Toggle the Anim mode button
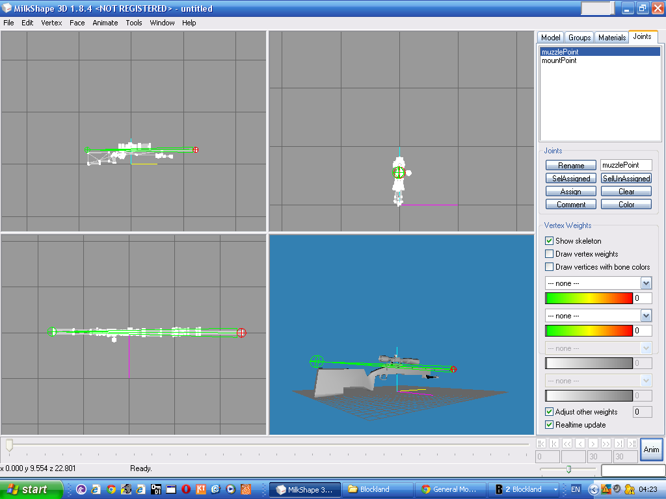 [x=651, y=450]
